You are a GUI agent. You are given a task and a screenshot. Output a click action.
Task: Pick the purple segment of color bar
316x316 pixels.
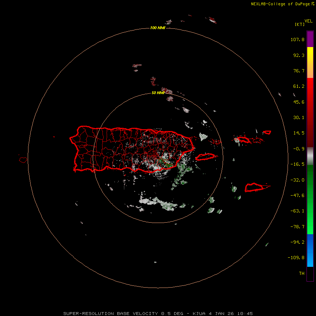click(x=310, y=39)
